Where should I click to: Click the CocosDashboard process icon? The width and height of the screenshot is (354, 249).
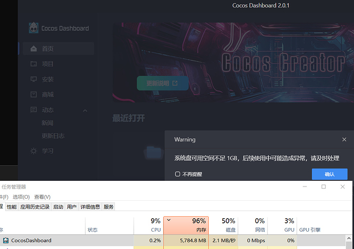coord(6,240)
